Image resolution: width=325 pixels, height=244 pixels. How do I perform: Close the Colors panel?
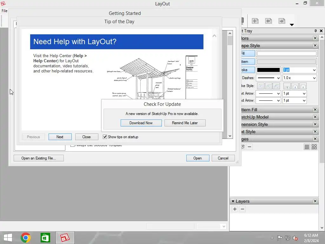315,38
